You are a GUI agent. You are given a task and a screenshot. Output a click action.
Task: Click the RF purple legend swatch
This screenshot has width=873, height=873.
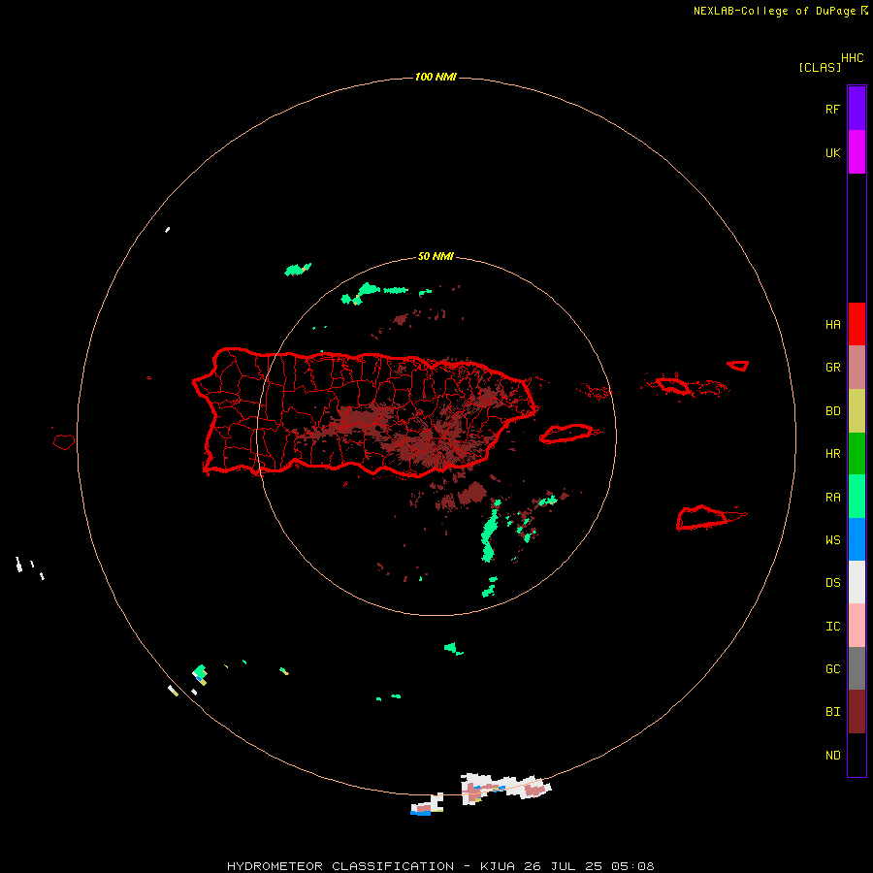click(x=857, y=109)
